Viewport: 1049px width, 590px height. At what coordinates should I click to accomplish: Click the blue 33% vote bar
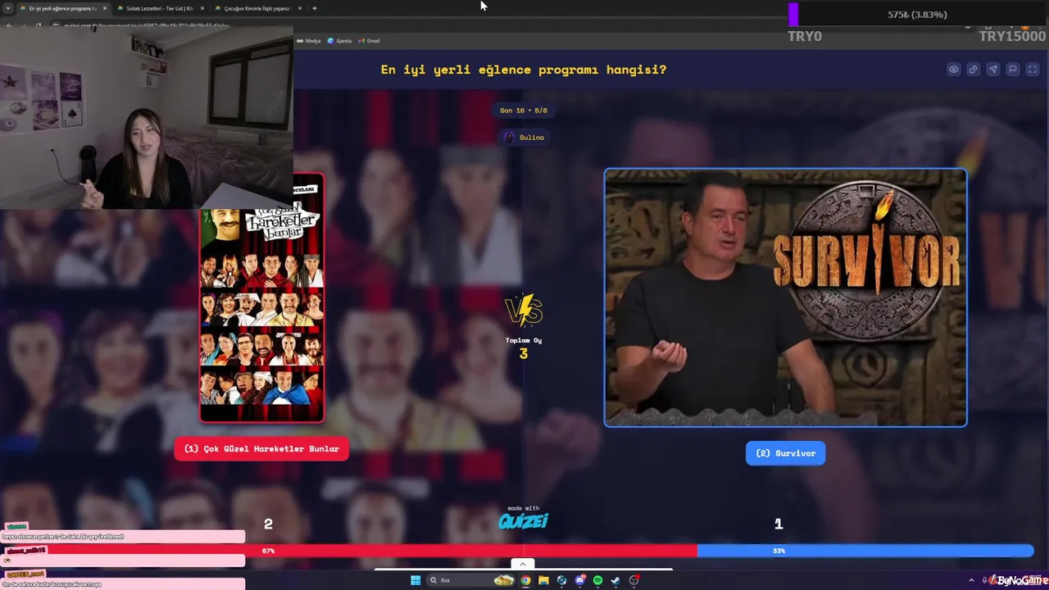click(x=865, y=551)
